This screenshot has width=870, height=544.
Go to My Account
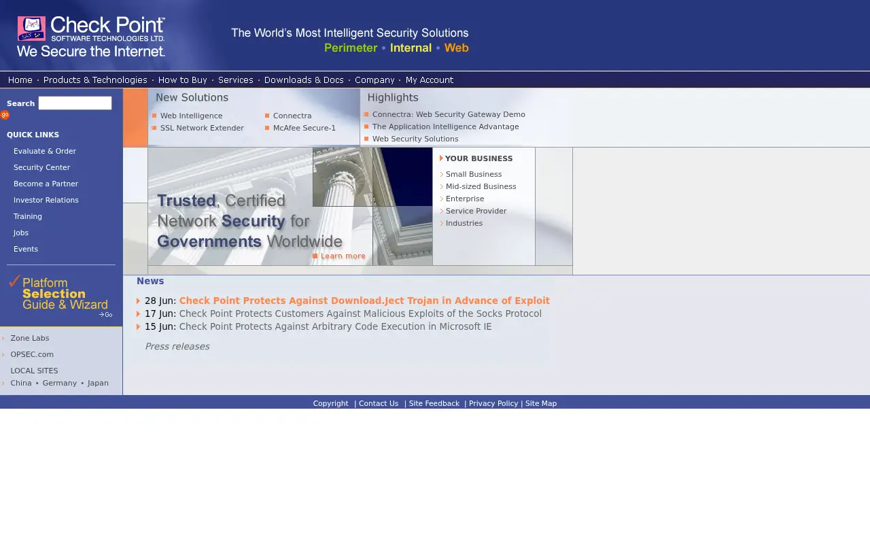point(430,80)
